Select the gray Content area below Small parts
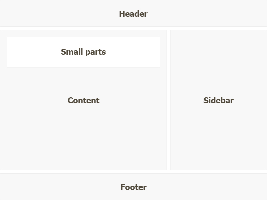Viewport: 267px width, 200px height. pyautogui.click(x=83, y=118)
